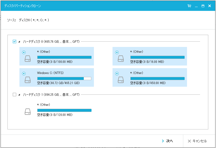Click drive icon of 450.00 MB partition

(x=121, y=80)
